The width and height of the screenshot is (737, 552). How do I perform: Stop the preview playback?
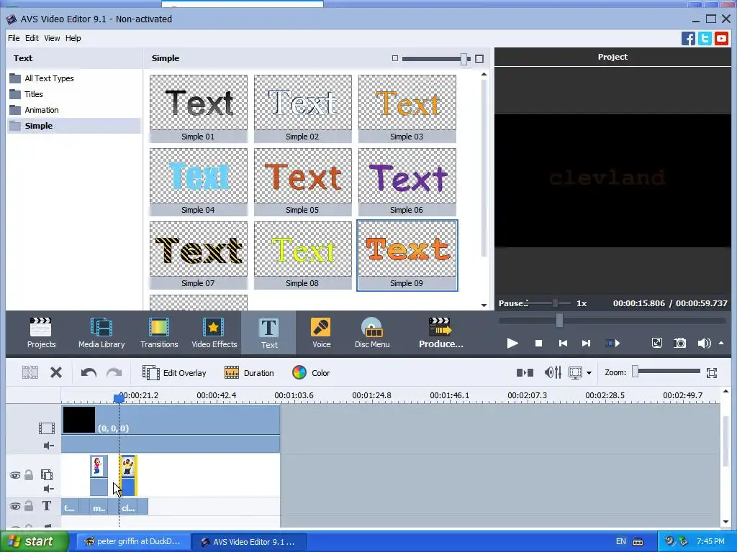point(538,343)
